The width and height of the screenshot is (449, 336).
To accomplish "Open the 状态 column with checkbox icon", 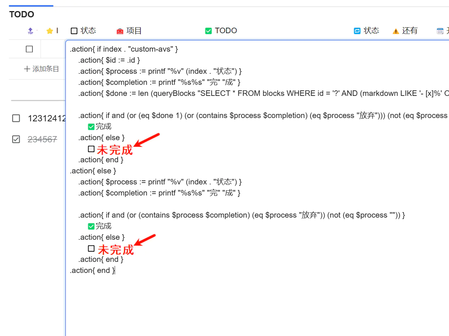I will 83,31.
